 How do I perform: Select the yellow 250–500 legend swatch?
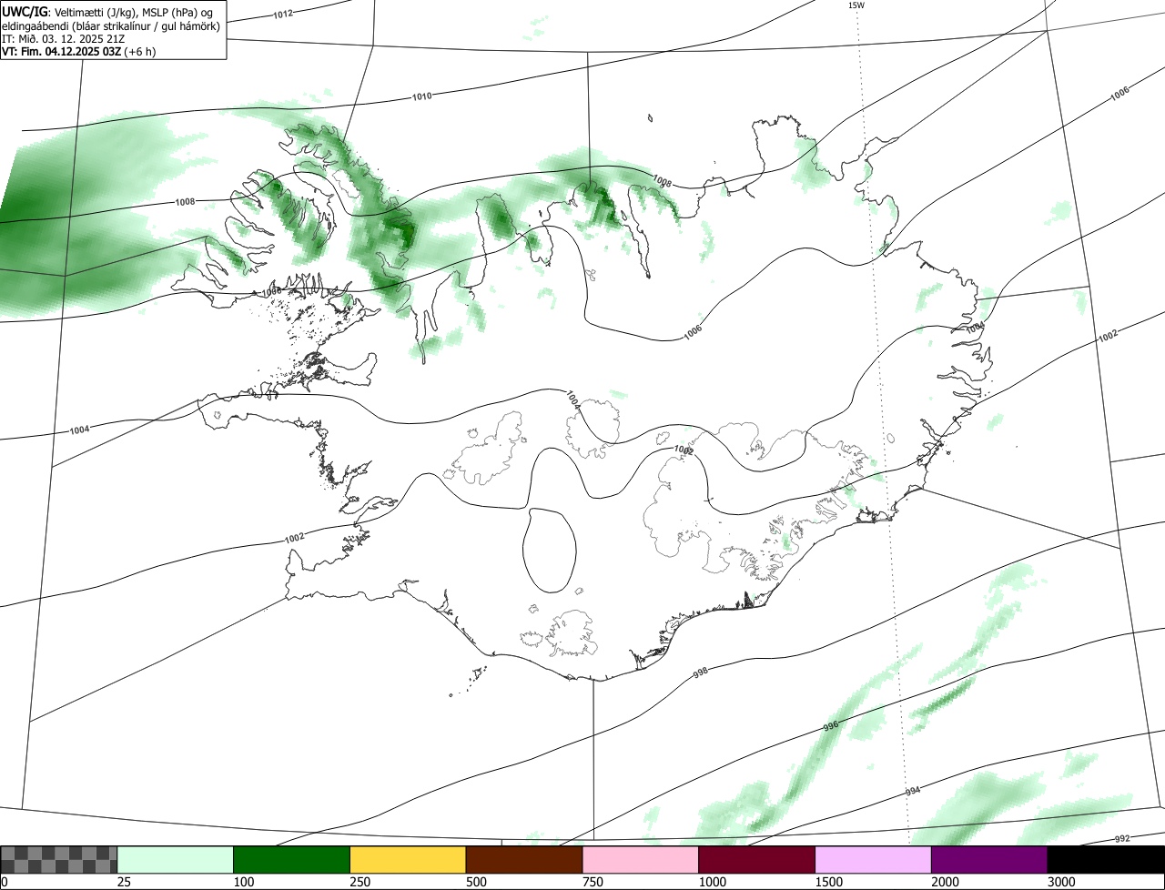click(408, 860)
